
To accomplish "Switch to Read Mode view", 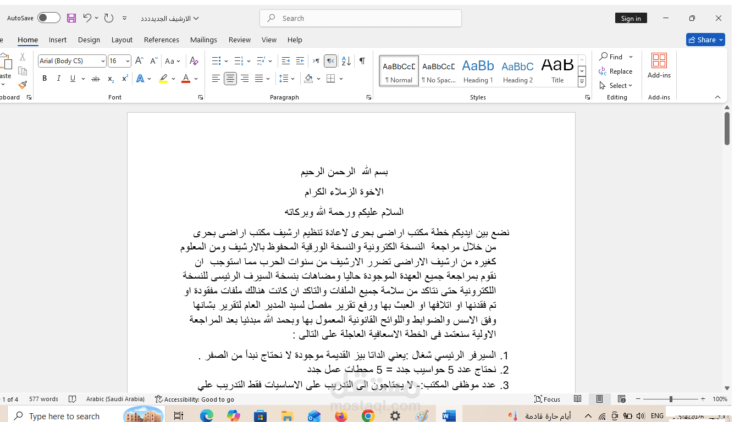I will tap(578, 399).
